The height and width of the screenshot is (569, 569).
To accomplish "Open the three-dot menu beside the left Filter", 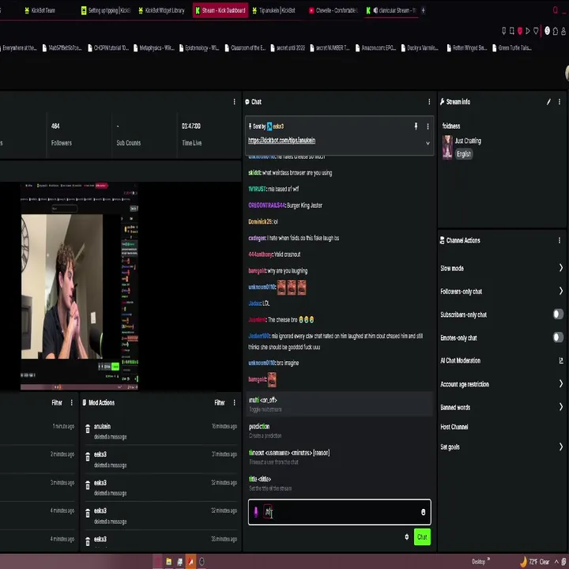I will pos(71,402).
